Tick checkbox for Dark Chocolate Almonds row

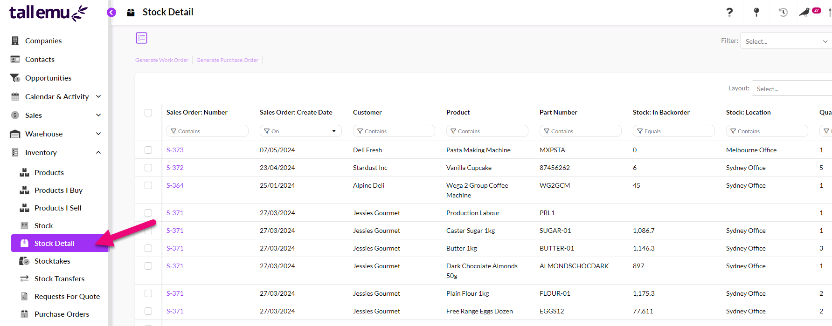tap(148, 266)
